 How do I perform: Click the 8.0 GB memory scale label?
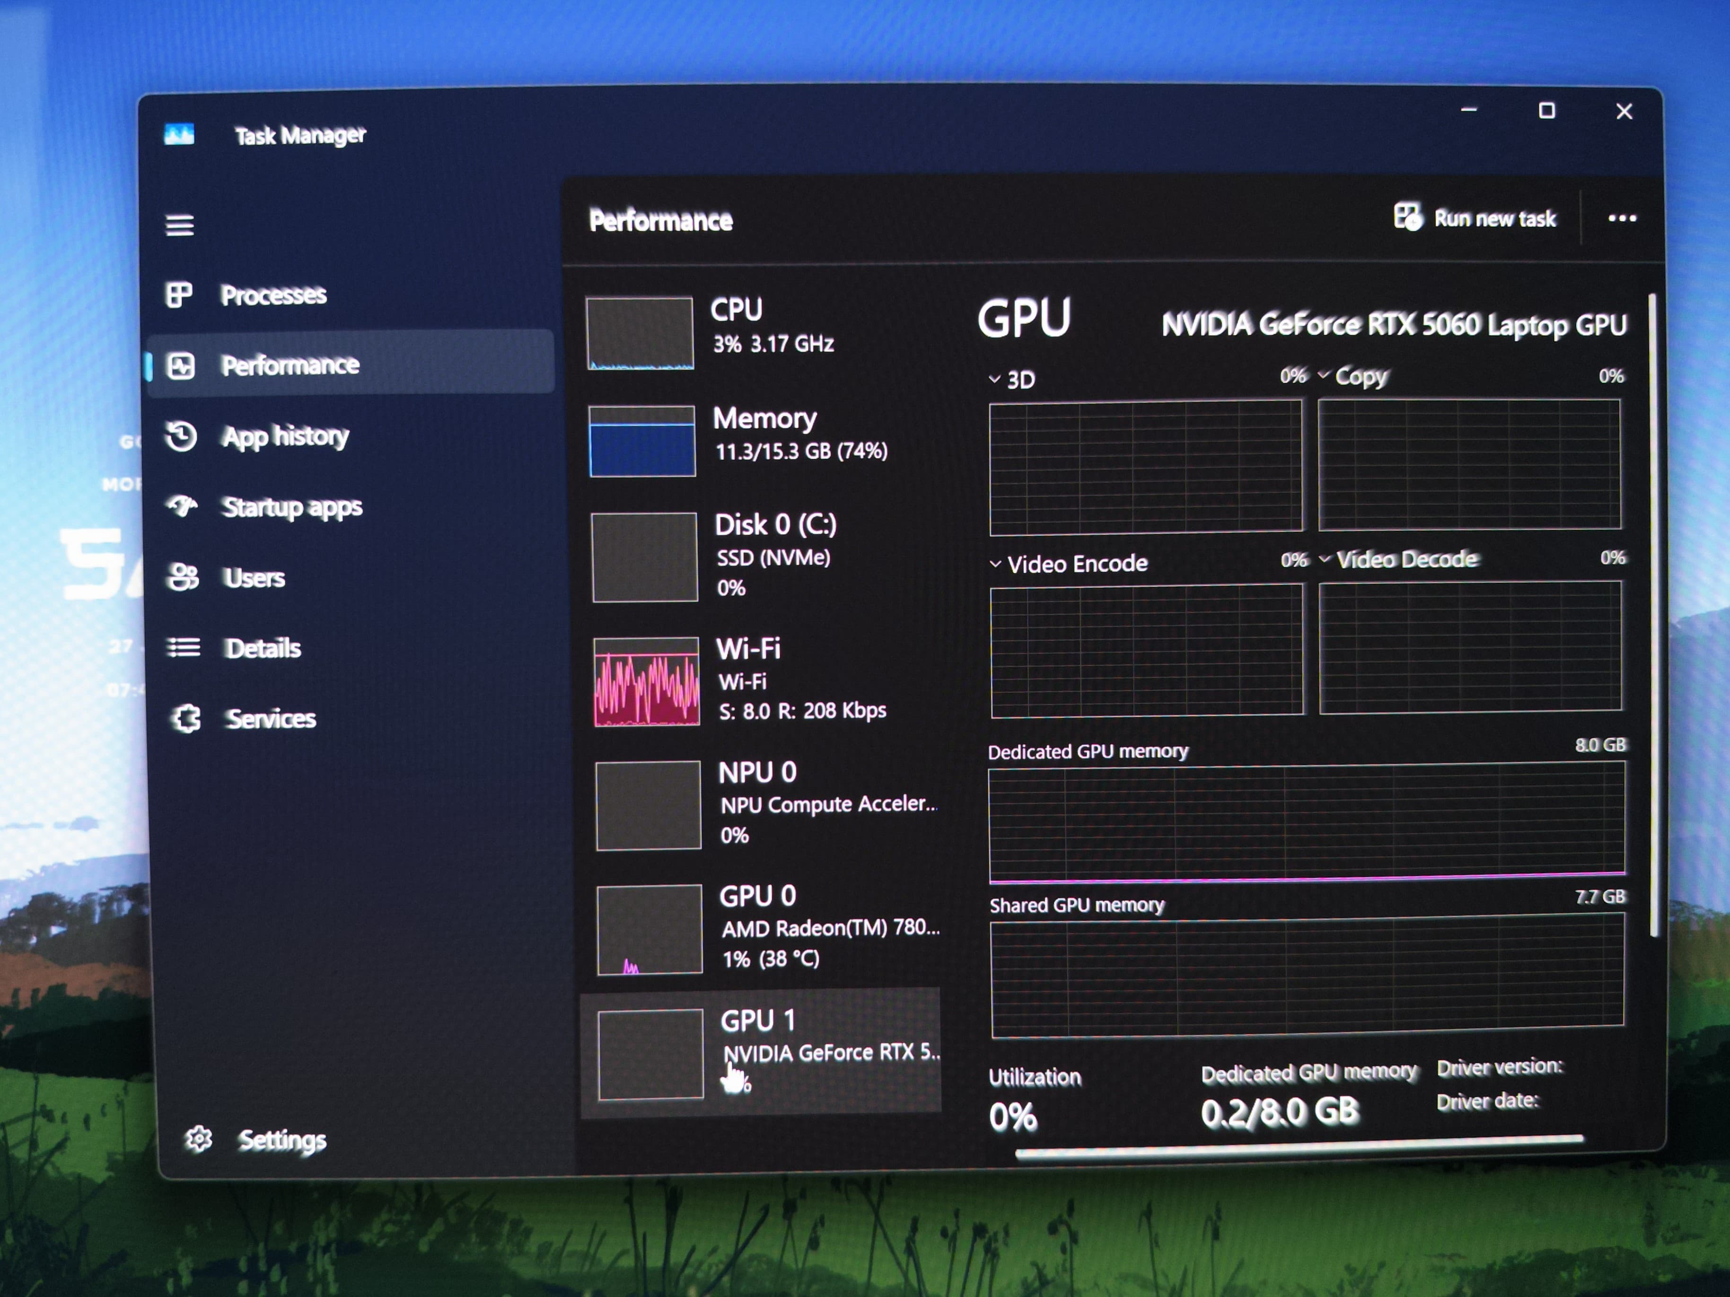[1600, 744]
